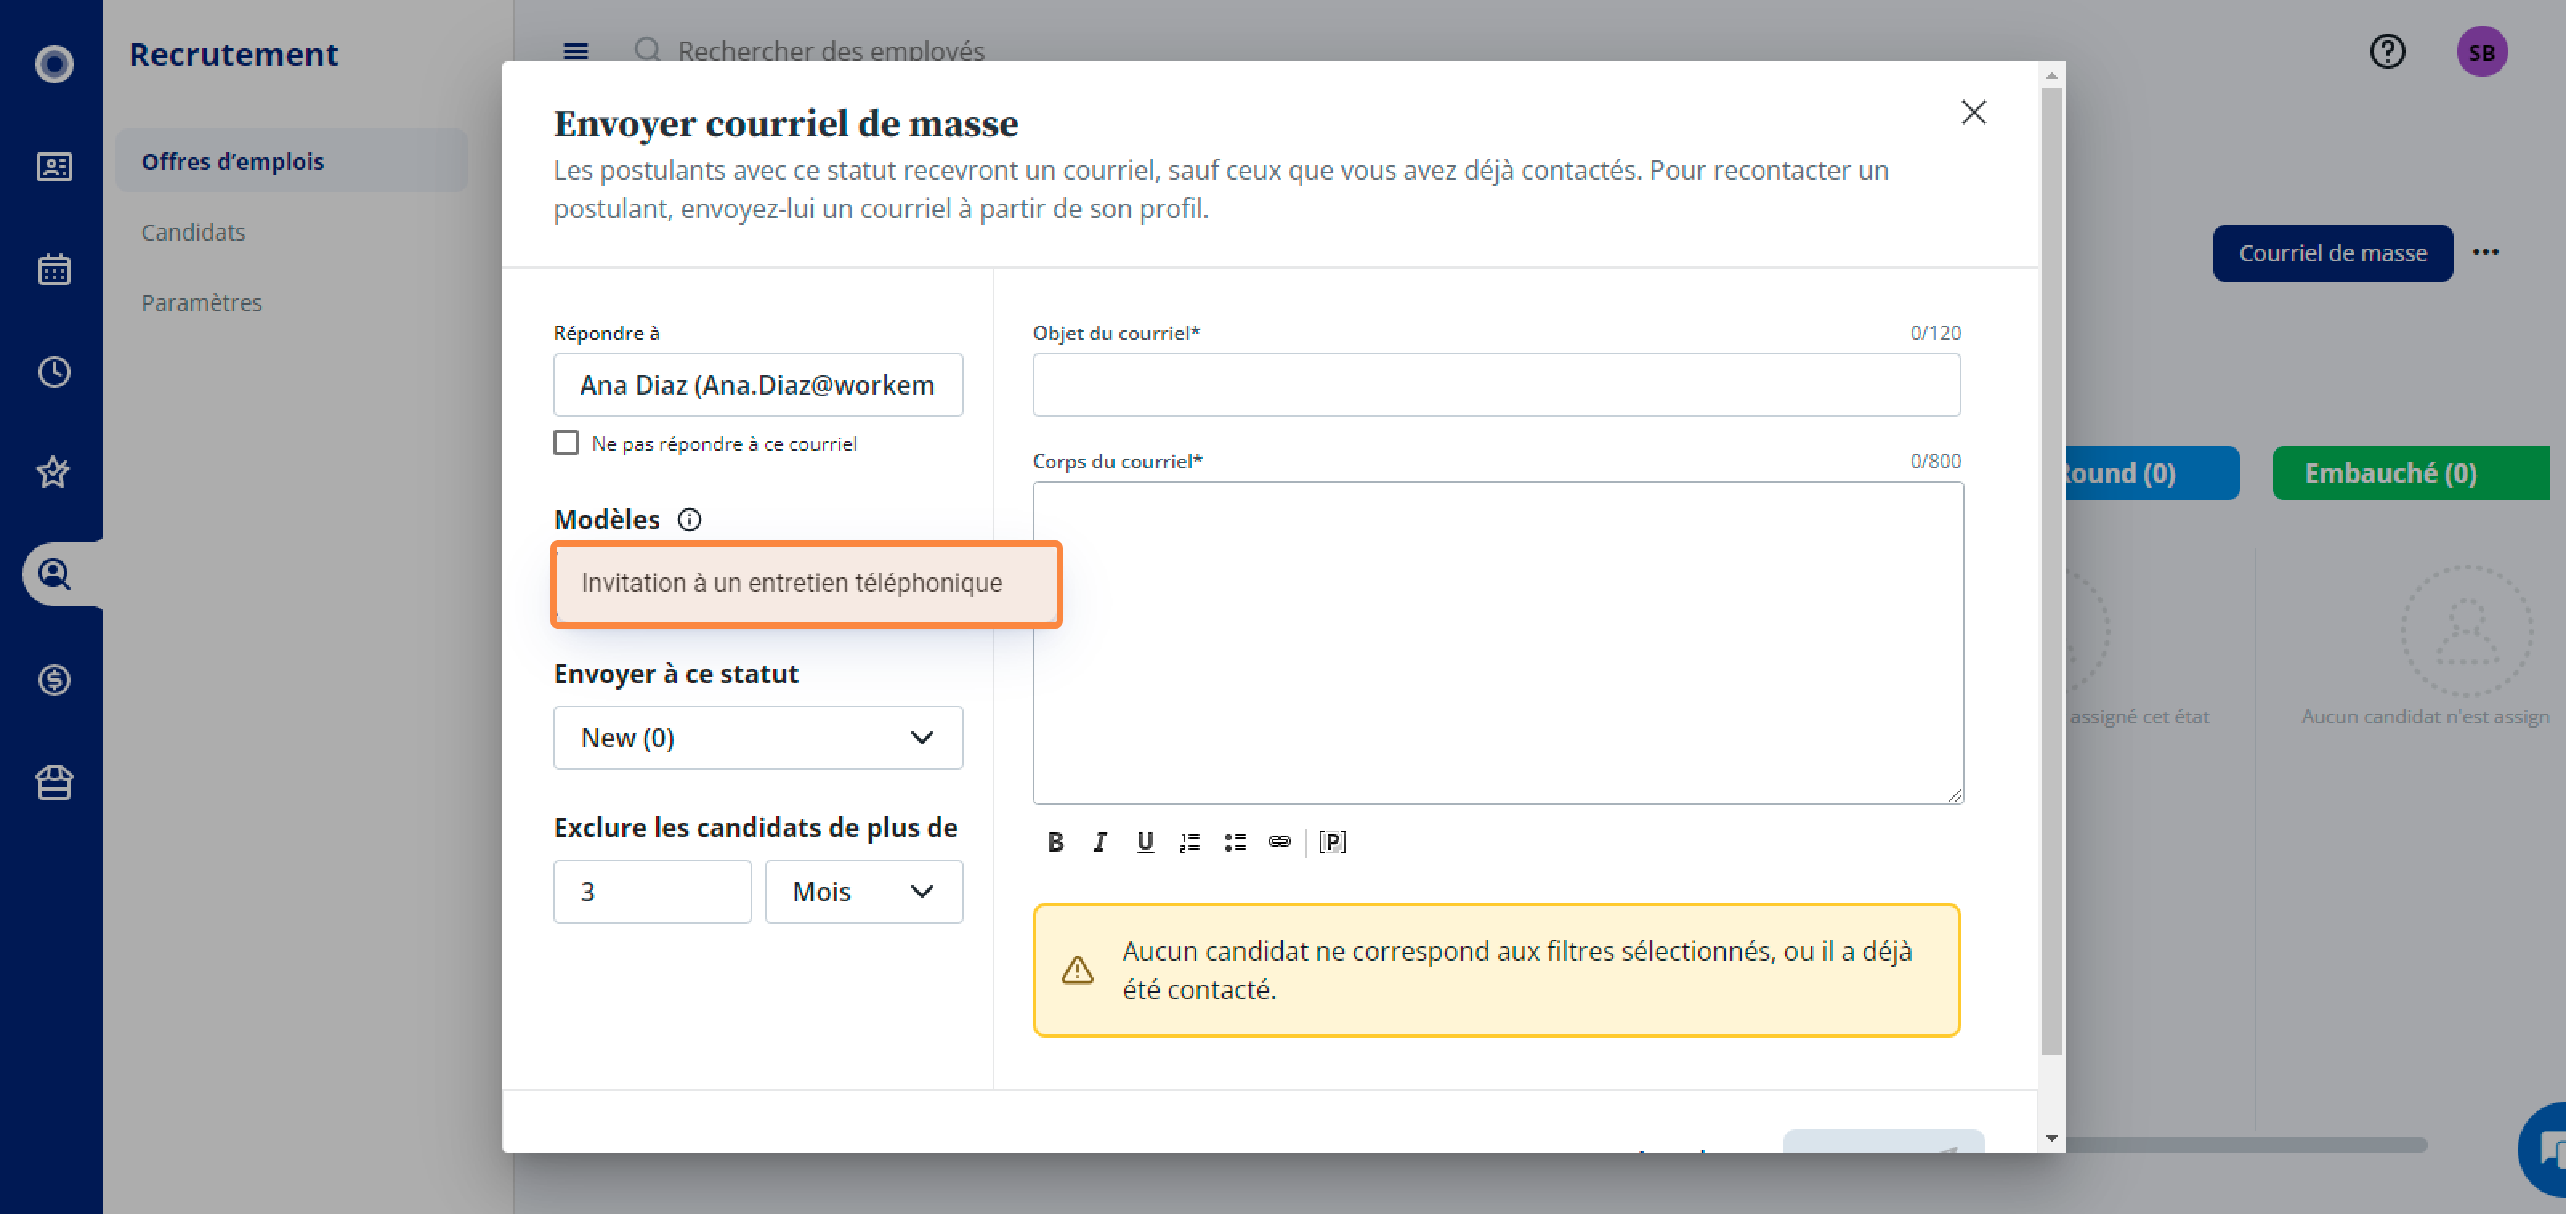Apply italic formatting in email body

tap(1099, 843)
